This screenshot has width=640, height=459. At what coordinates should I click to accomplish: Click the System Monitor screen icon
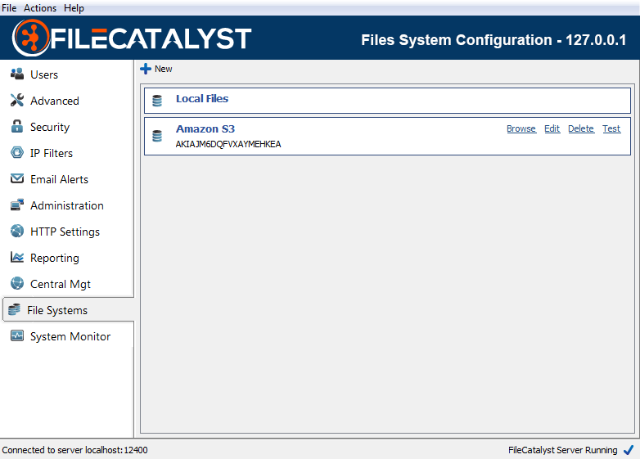[x=17, y=335]
